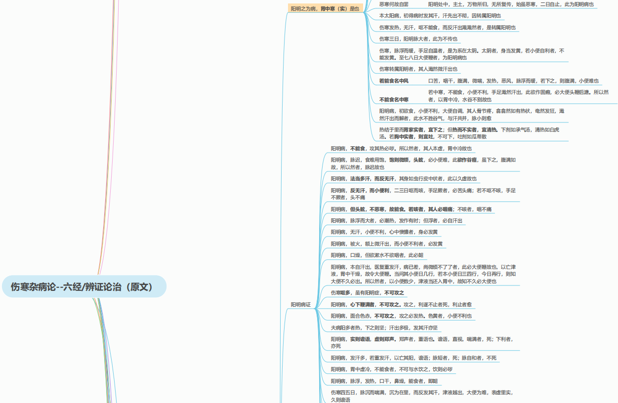Select the node 伤寒呕多，虽有阳明症，不可攻之
Image resolution: width=618 pixels, height=403 pixels.
point(367,293)
